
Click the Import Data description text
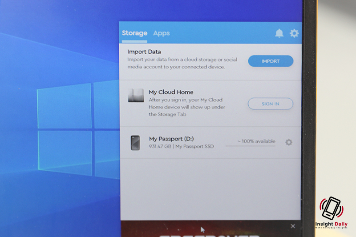[182, 63]
